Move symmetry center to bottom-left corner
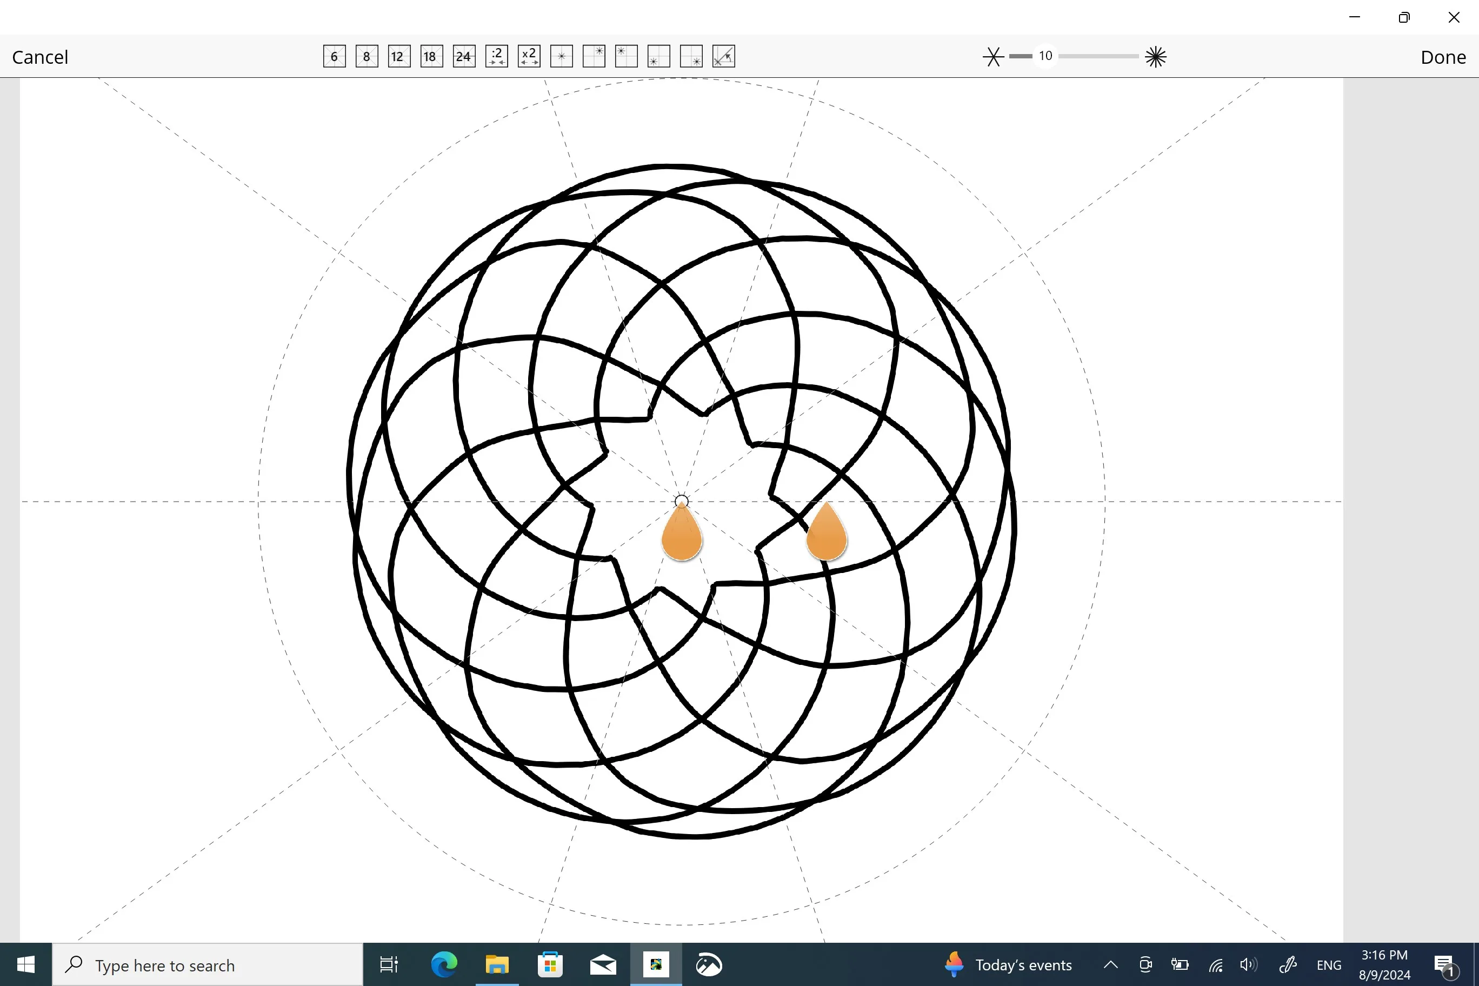The height and width of the screenshot is (986, 1479). click(659, 57)
